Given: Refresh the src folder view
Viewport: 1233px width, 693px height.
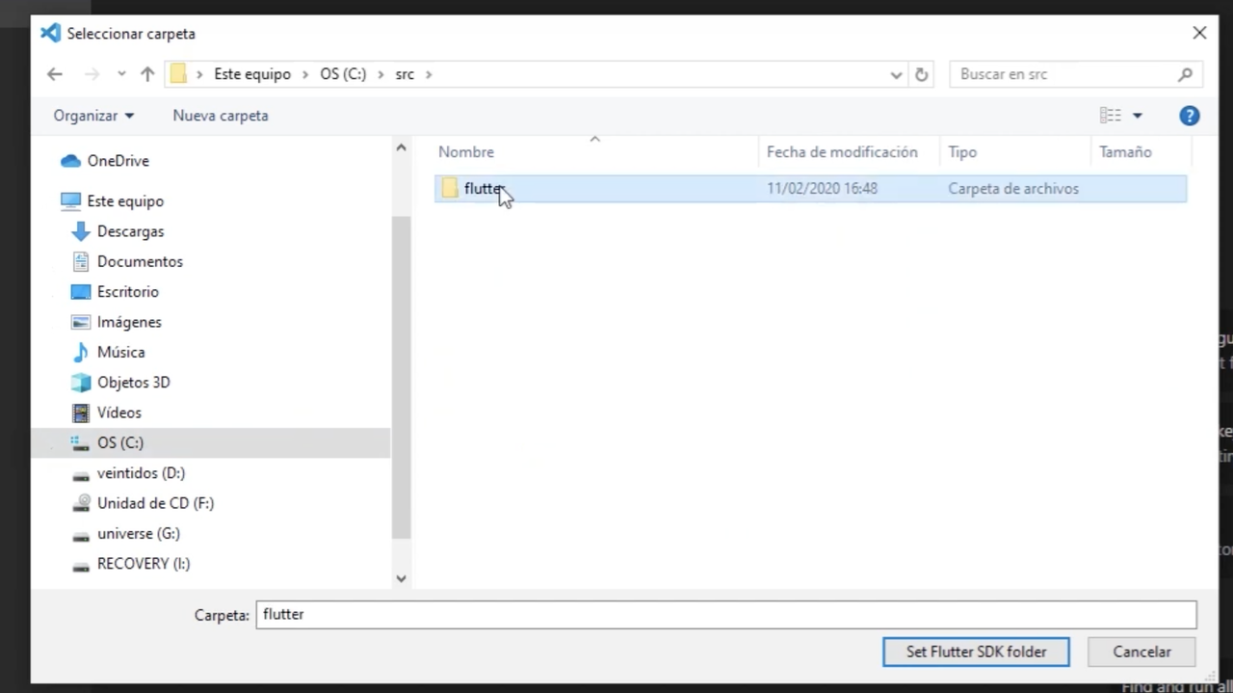Looking at the screenshot, I should click(x=922, y=74).
